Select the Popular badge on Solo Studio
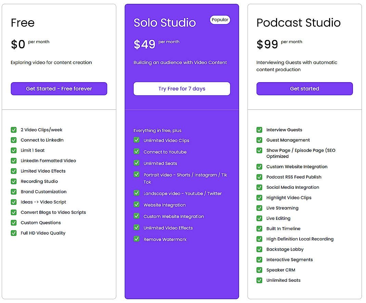Viewport: 366px width, 303px height. [x=220, y=20]
